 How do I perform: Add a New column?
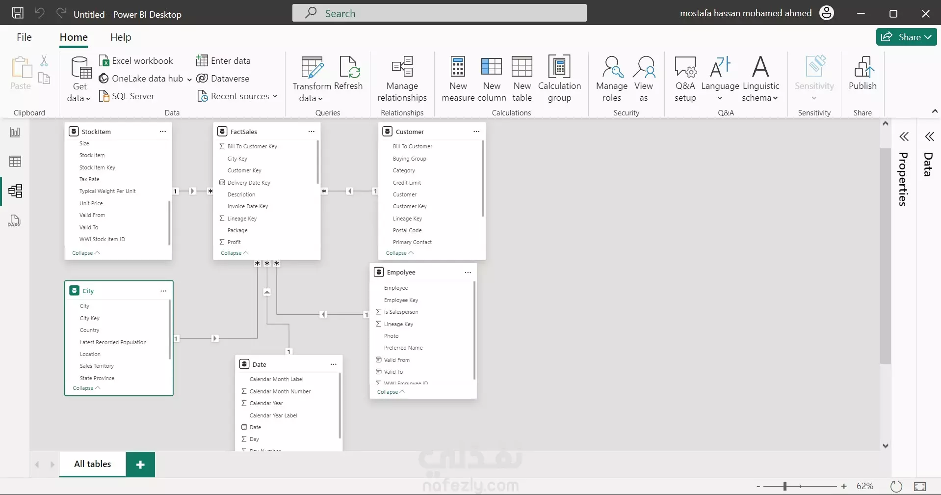click(492, 79)
